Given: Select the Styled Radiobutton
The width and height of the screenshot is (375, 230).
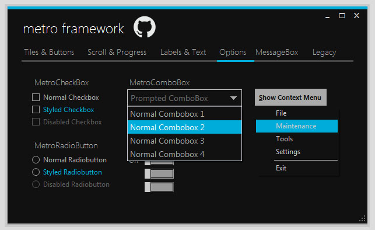Looking at the screenshot, I should point(36,172).
